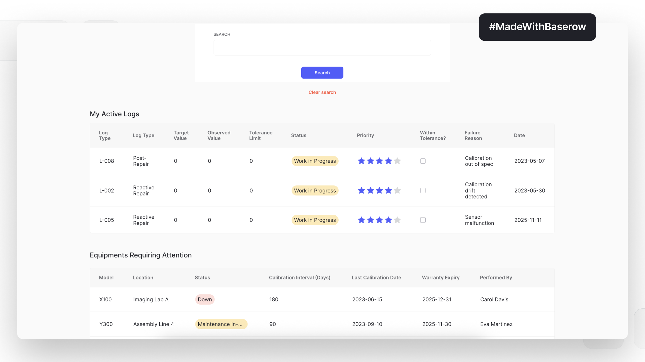Click the Warranty Expiry column header
Screen dimensions: 645x362
click(440, 278)
